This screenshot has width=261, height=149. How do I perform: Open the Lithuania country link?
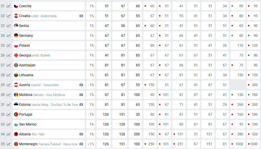(x=26, y=75)
